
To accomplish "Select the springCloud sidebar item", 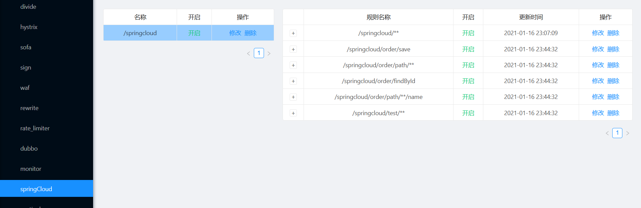I will pyautogui.click(x=46, y=188).
